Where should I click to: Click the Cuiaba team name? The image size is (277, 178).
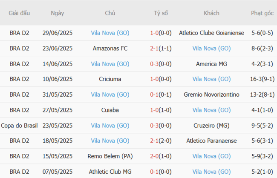pyautogui.click(x=110, y=110)
